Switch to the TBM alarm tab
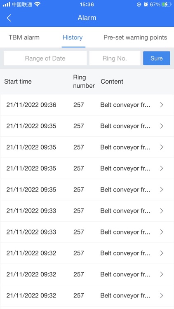 tap(24, 37)
